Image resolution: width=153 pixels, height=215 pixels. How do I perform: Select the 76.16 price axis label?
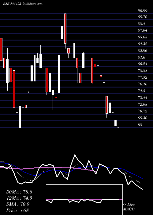pos(143,84)
